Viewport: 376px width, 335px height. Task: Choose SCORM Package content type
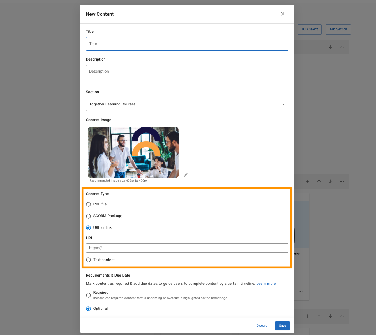(88, 216)
